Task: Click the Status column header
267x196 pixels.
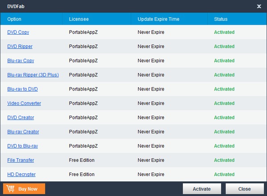Action: coord(221,19)
